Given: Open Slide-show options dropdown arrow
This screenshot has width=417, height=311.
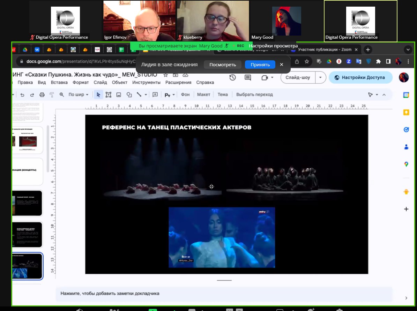Looking at the screenshot, I should coord(320,78).
